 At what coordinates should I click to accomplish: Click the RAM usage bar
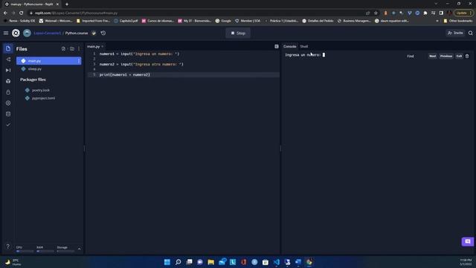point(45,252)
